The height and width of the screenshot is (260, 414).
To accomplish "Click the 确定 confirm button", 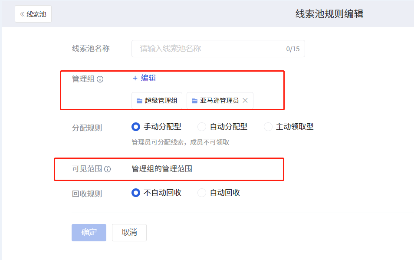I will coord(89,233).
